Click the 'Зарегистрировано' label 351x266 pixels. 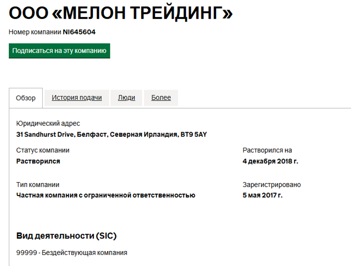coord(272,185)
